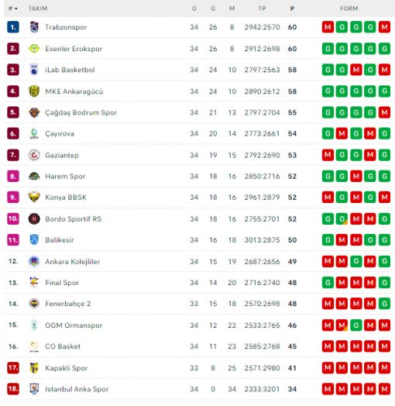Viewport: 395px width, 406px height.
Task: Click the MKE Ankaragücü club crest
Action: coord(34,91)
